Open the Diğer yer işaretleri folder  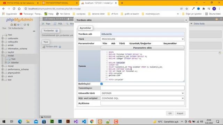[192, 14]
